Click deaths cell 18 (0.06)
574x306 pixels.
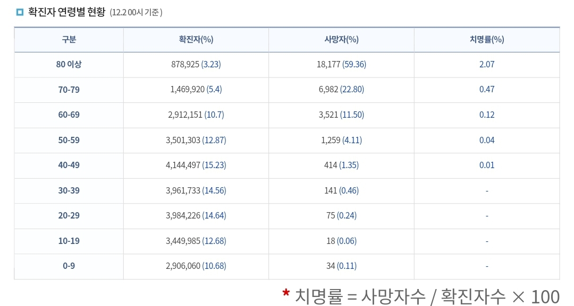[341, 241]
